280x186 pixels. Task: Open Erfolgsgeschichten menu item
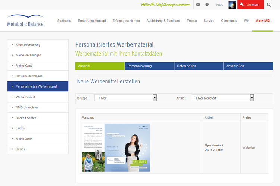tap(126, 21)
